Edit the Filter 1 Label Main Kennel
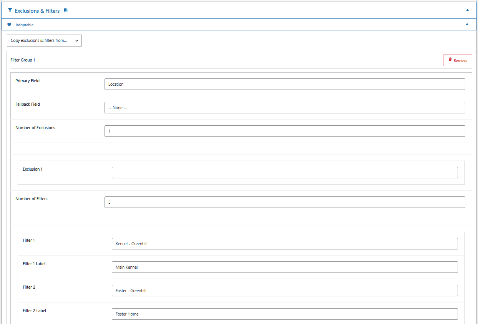 pos(285,267)
